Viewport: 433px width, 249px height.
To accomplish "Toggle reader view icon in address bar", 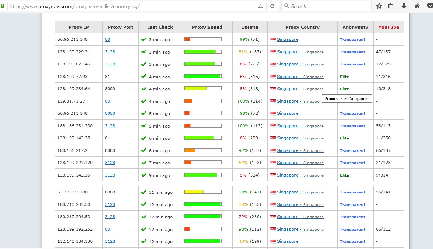I will (x=260, y=6).
